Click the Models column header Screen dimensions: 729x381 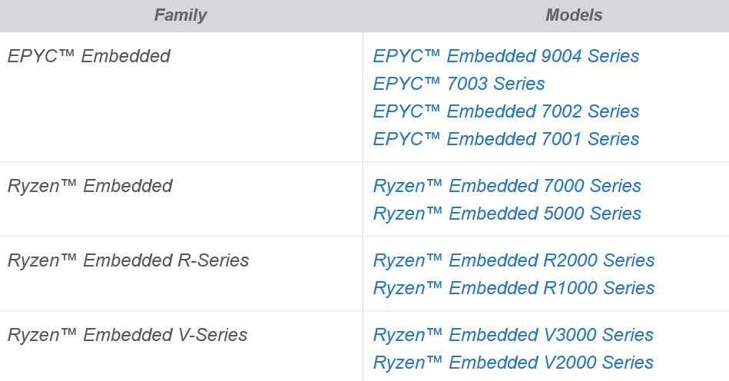click(574, 15)
